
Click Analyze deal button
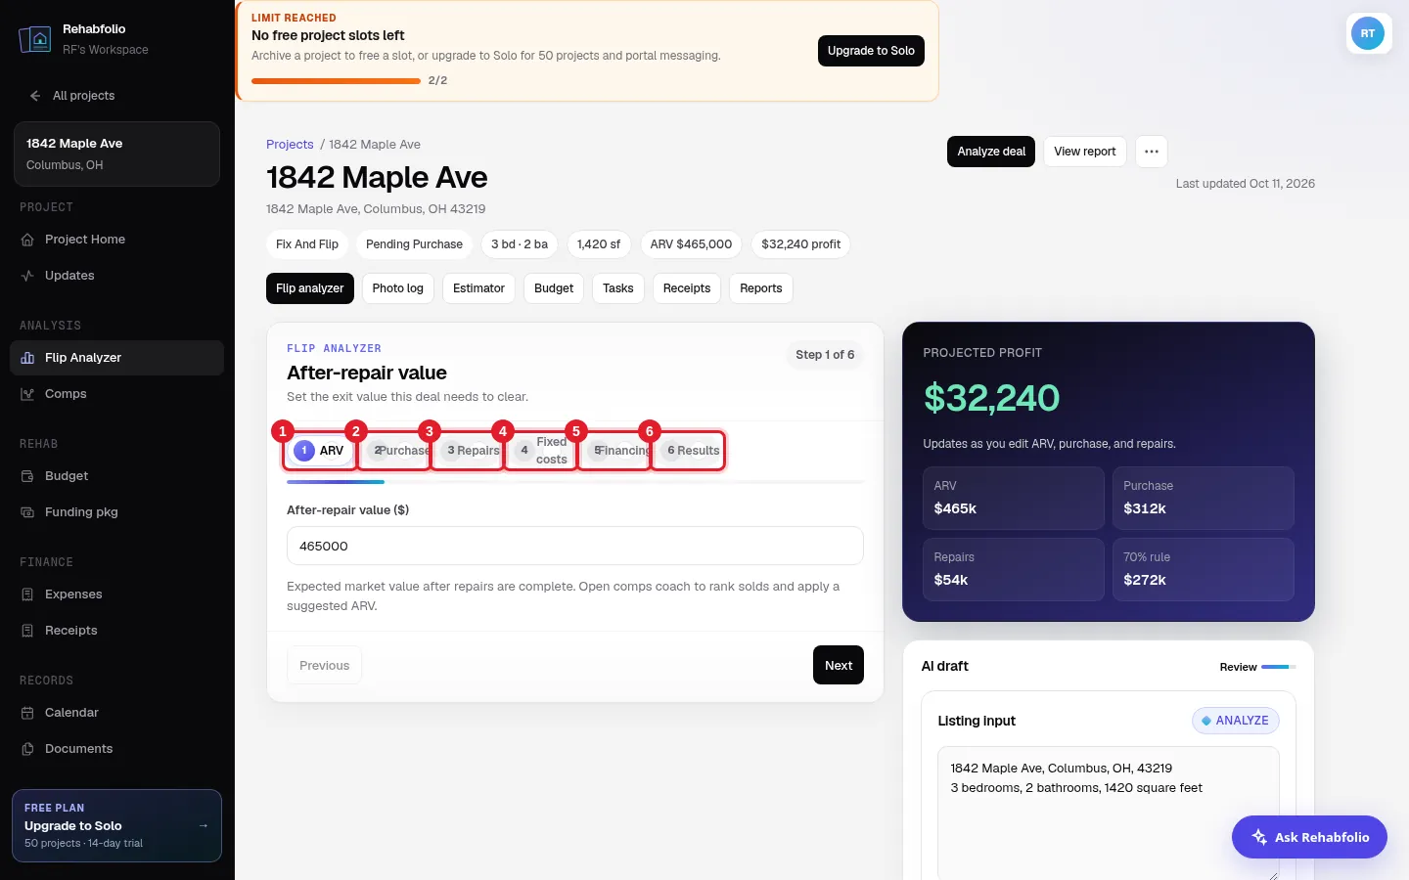point(991,152)
